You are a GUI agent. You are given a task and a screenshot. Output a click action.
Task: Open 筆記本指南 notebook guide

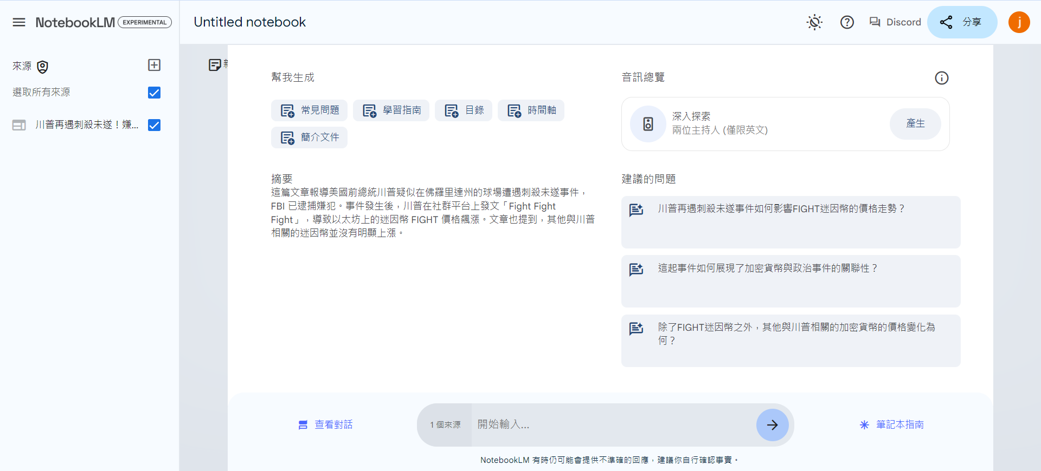(892, 425)
